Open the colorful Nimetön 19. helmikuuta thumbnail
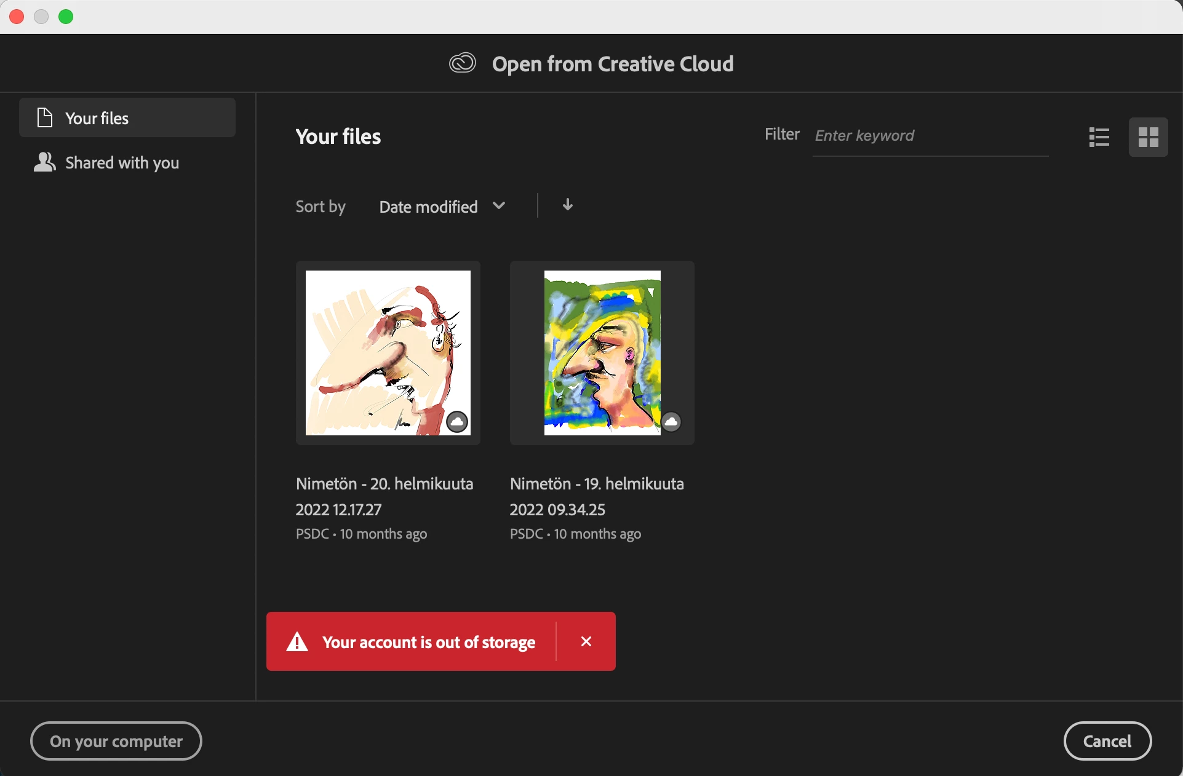 click(x=602, y=352)
